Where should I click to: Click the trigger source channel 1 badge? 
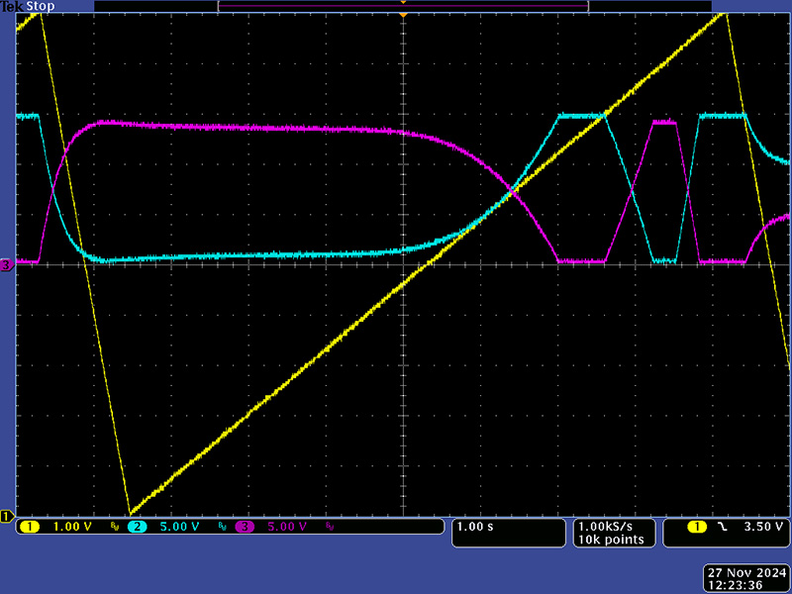[698, 527]
